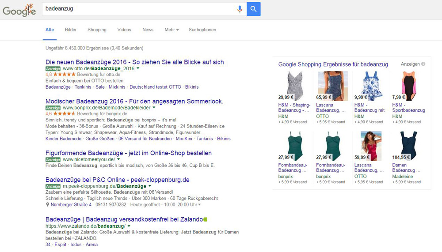Click the Mix-Kini sitelink

(x=184, y=139)
